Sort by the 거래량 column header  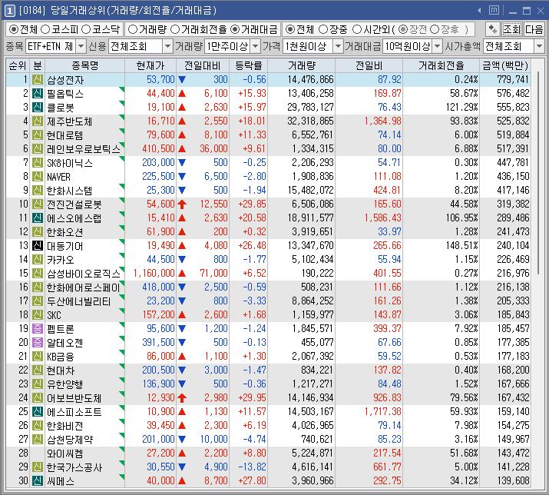point(302,65)
